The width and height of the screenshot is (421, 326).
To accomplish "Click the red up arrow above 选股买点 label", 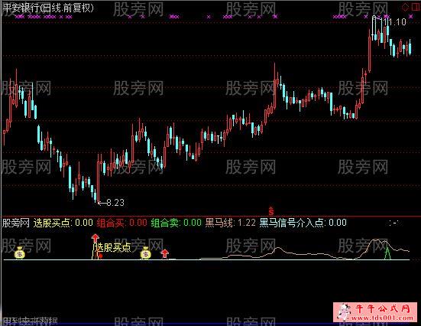I will pyautogui.click(x=95, y=238).
